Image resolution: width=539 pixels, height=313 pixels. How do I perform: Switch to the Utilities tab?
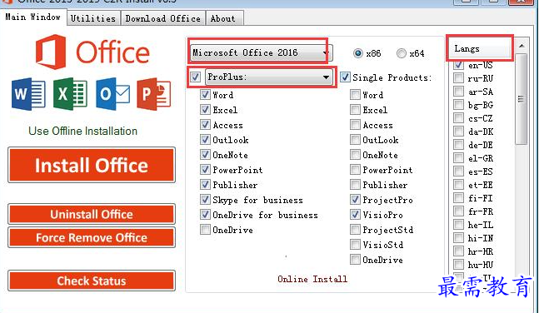tap(93, 18)
